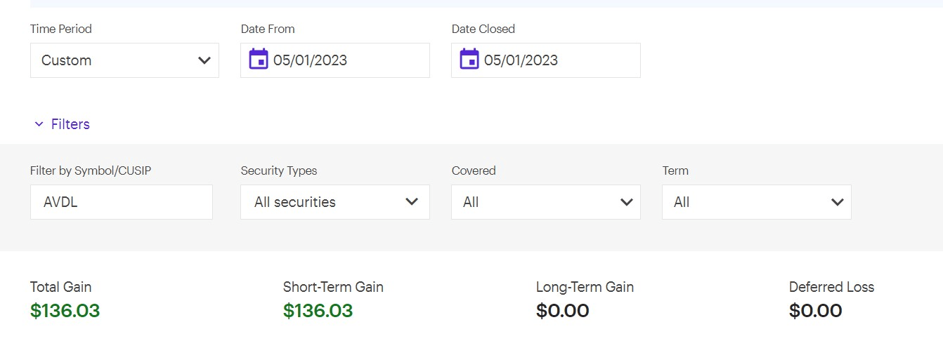Viewport: 943px width, 348px height.
Task: Open the Time Period dropdown set to Custom
Action: coord(124,60)
